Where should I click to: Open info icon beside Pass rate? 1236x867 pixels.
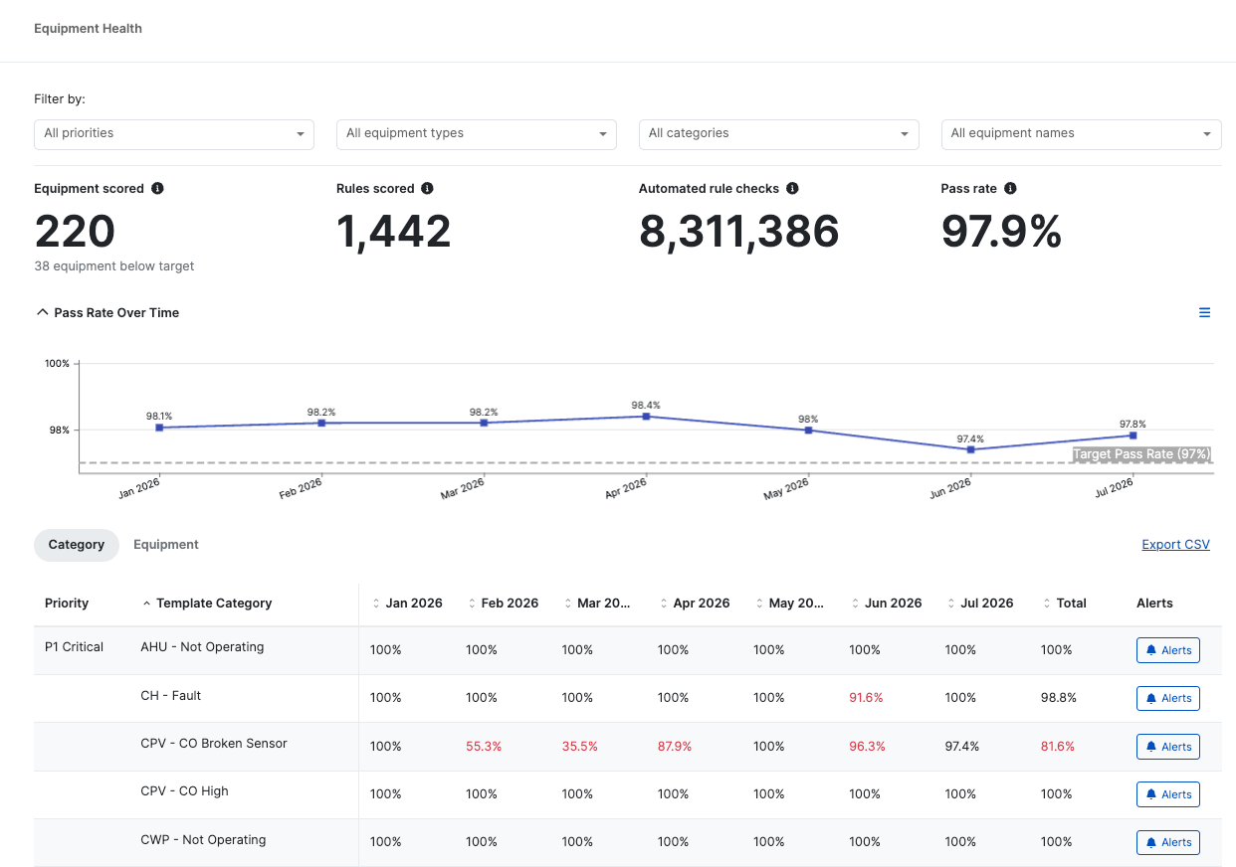point(1010,188)
